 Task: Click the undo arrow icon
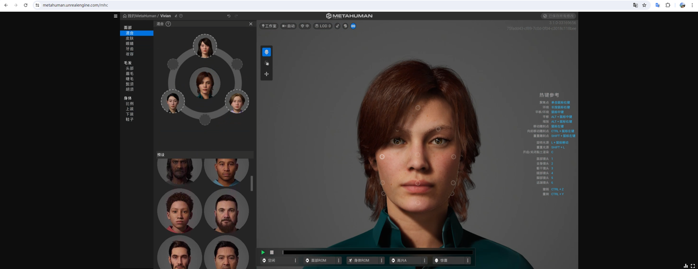tap(229, 16)
